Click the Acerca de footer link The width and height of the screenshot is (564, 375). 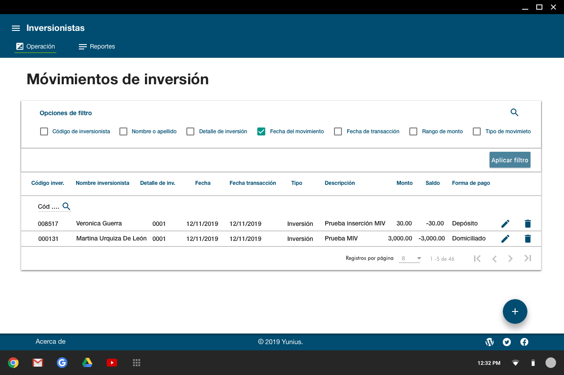pyautogui.click(x=51, y=341)
